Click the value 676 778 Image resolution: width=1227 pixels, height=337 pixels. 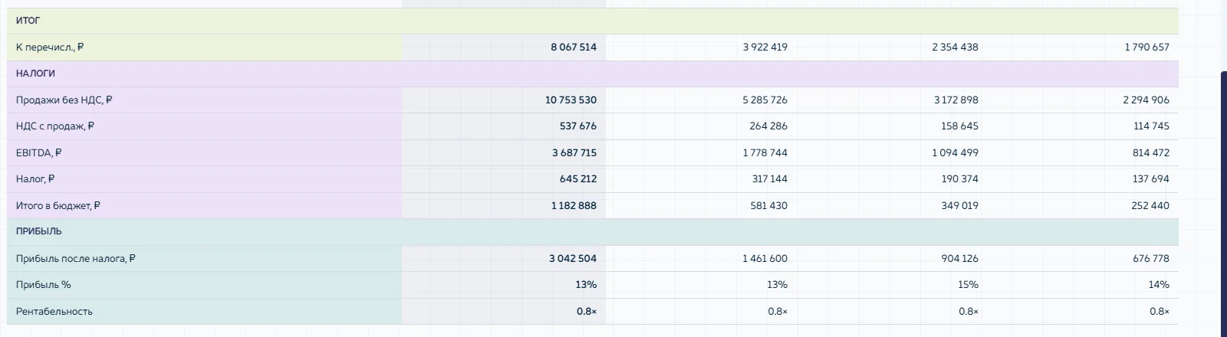(x=1151, y=259)
